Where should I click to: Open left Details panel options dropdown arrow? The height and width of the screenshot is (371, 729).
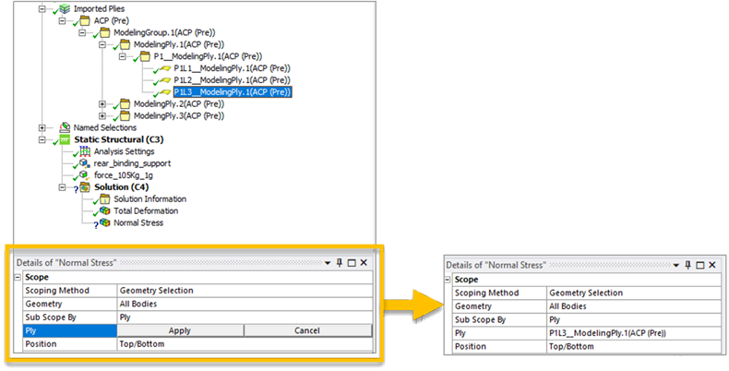point(328,264)
